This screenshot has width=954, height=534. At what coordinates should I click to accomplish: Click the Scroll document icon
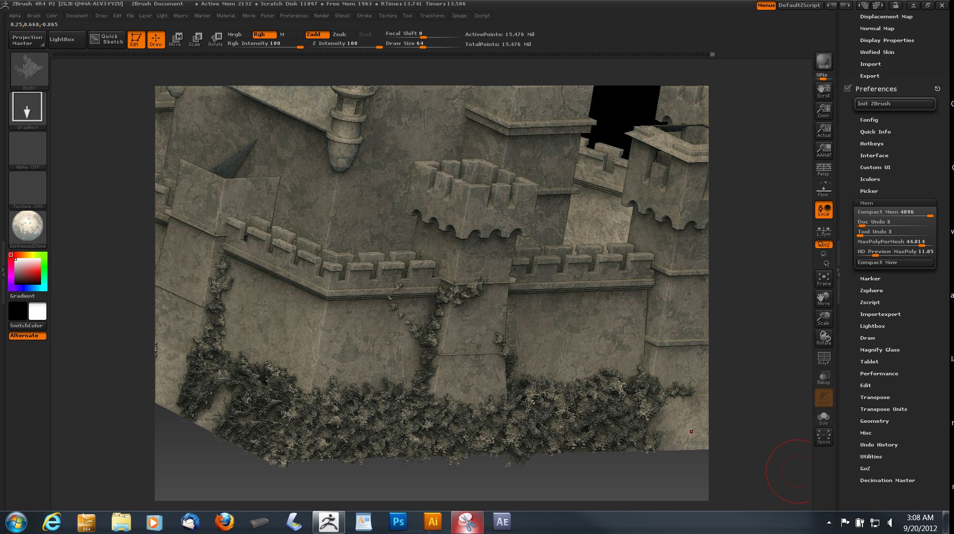pyautogui.click(x=823, y=90)
